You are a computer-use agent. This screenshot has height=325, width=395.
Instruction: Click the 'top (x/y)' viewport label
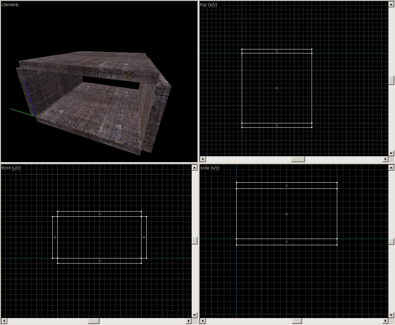208,4
